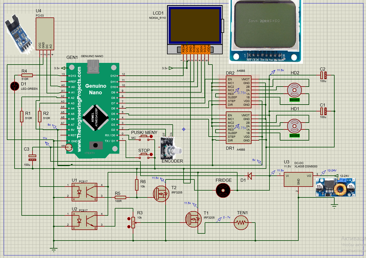Select the T1 IRF3205 MOSFET
The width and height of the screenshot is (366, 258).
(x=194, y=219)
